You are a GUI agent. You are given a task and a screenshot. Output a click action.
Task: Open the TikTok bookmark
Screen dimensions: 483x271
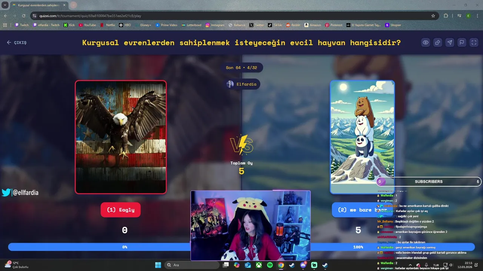point(275,25)
